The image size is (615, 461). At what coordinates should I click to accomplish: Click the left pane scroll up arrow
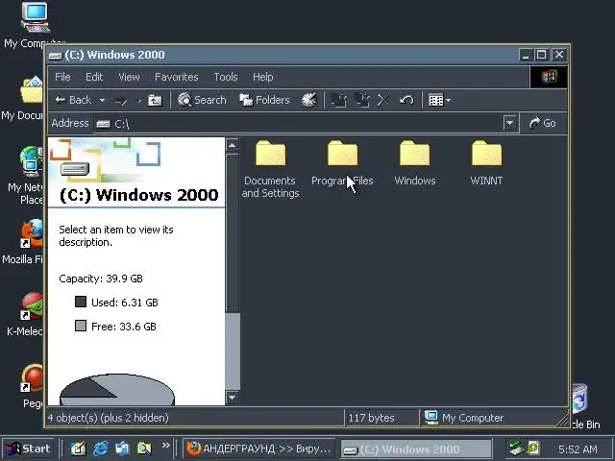(x=233, y=145)
